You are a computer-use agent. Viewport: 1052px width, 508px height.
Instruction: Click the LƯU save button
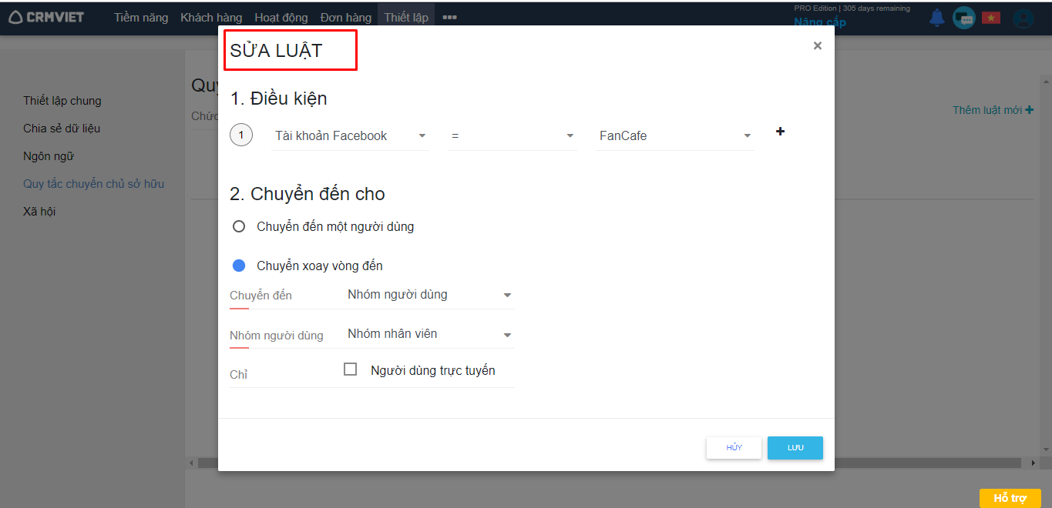click(795, 447)
